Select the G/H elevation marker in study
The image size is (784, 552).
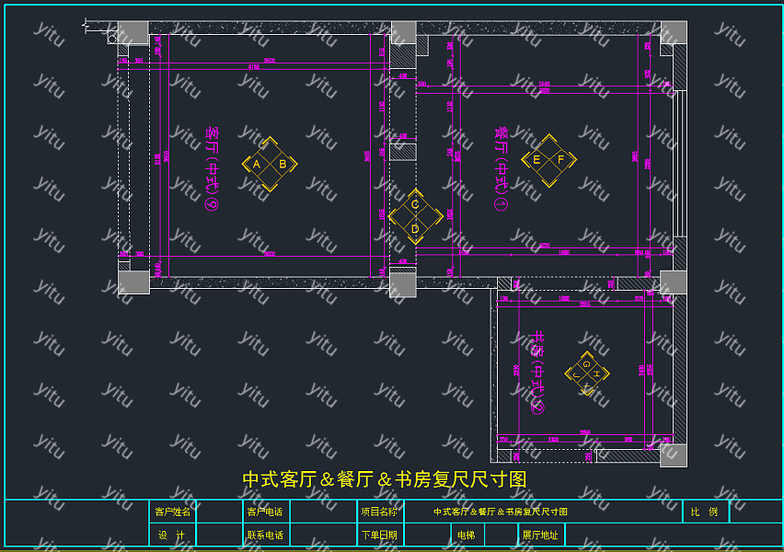[586, 374]
